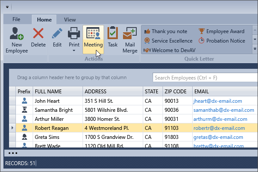Sort by the ZIP CODE column header
Image resolution: width=258 pixels, height=172 pixels.
[x=177, y=91]
